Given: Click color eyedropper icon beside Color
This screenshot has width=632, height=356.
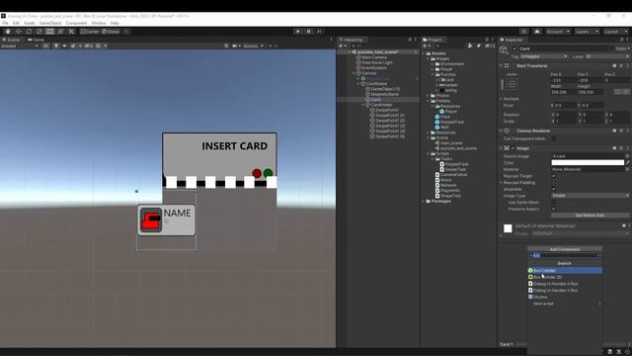Looking at the screenshot, I should pos(628,162).
